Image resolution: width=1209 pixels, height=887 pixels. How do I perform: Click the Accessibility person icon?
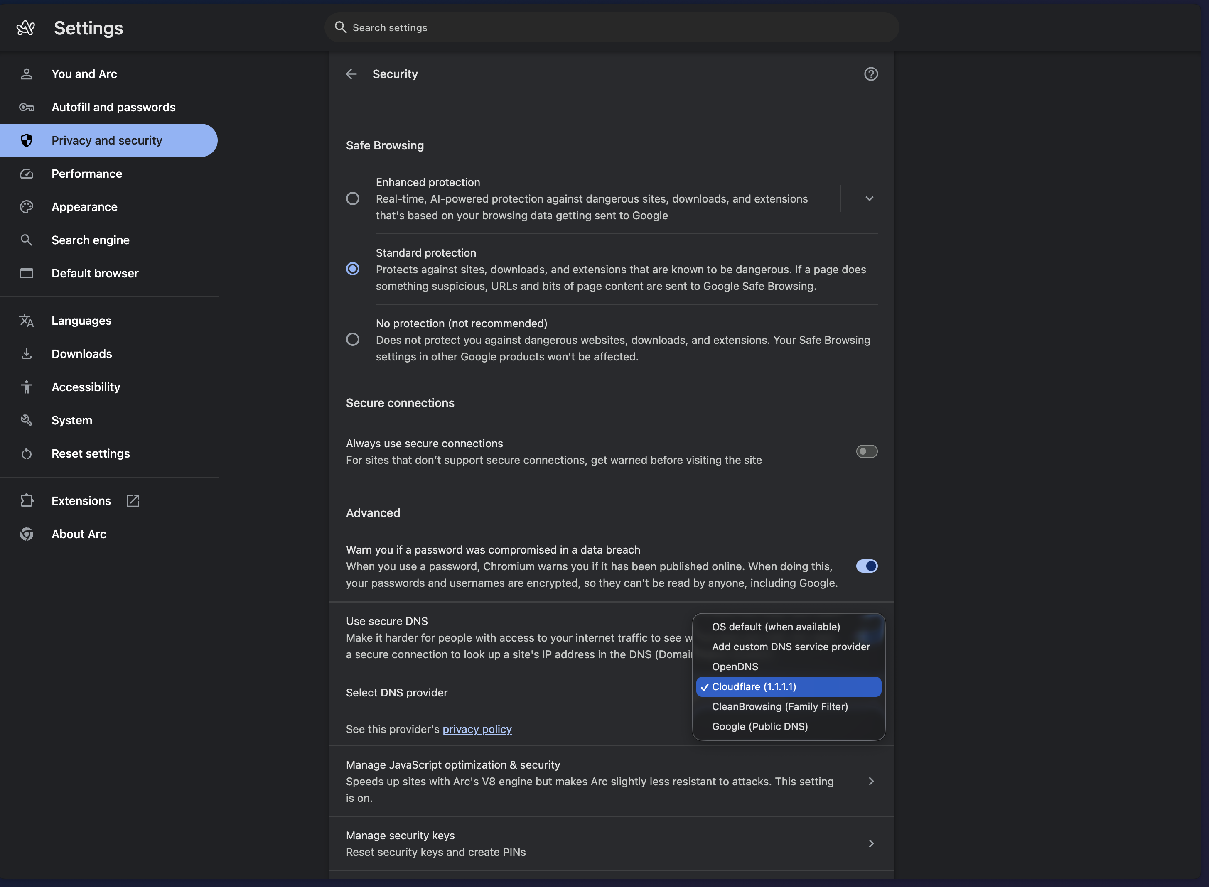pyautogui.click(x=26, y=387)
